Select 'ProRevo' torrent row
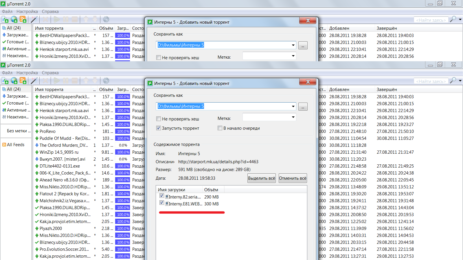 coord(47,131)
